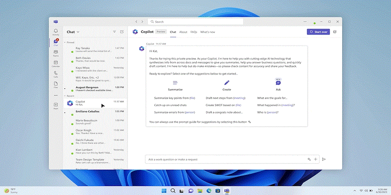This screenshot has width=391, height=195.
Task: Go back with the left arrow
Action: 136,21
